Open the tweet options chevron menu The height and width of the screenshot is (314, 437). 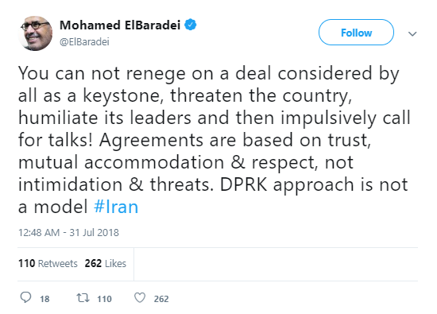pos(412,33)
